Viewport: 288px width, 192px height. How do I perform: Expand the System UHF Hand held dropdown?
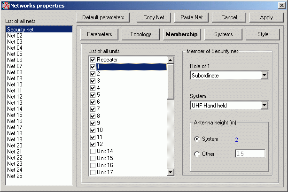pos(264,106)
